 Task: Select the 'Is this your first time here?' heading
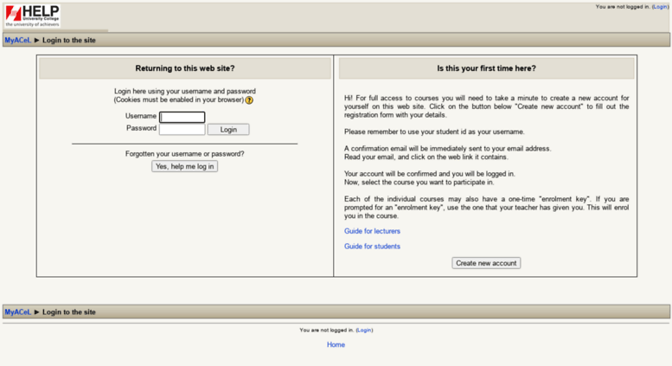point(486,68)
